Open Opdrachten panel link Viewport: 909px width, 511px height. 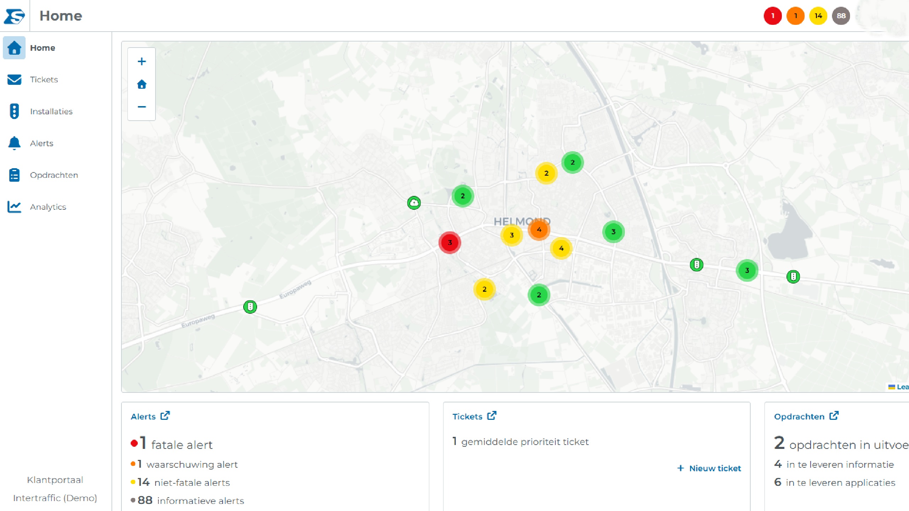(x=799, y=417)
